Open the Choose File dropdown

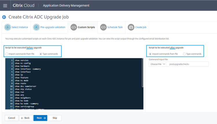(157, 64)
